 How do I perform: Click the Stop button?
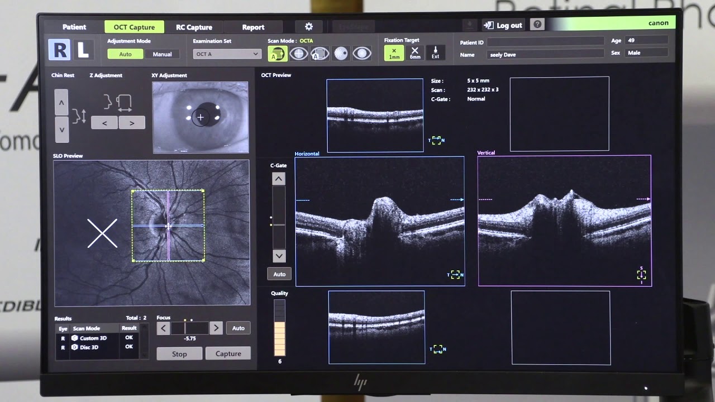pos(179,354)
